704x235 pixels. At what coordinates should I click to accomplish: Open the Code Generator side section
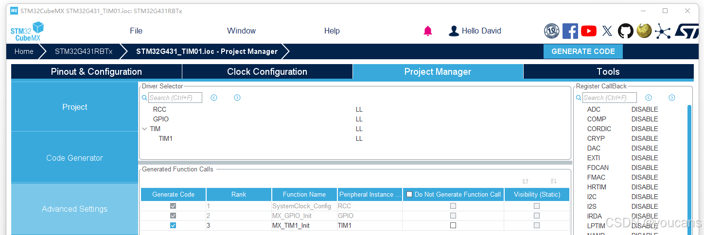pyautogui.click(x=75, y=158)
